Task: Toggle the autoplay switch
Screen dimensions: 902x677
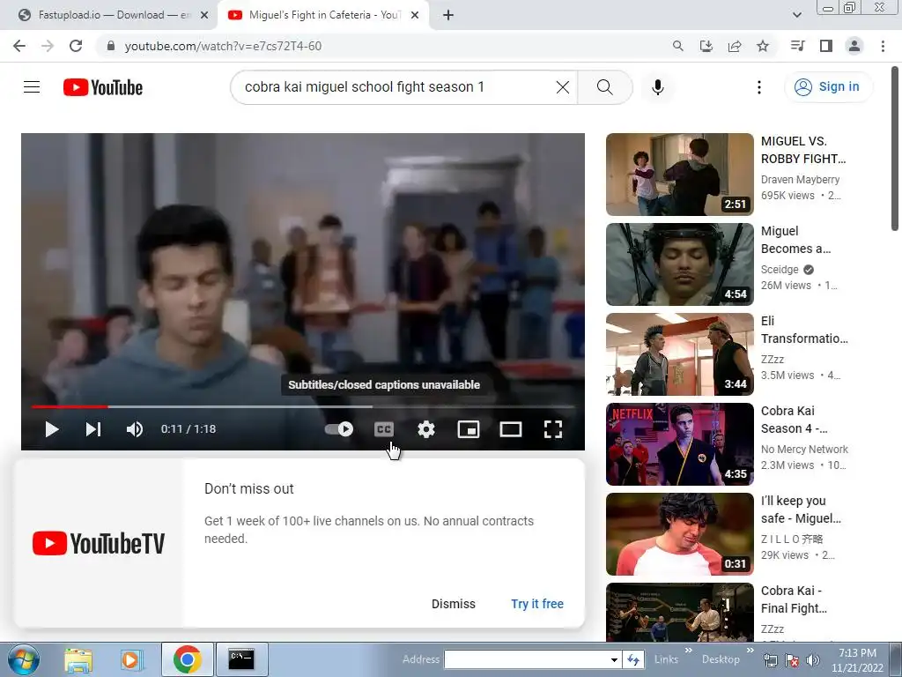Action: [x=339, y=429]
